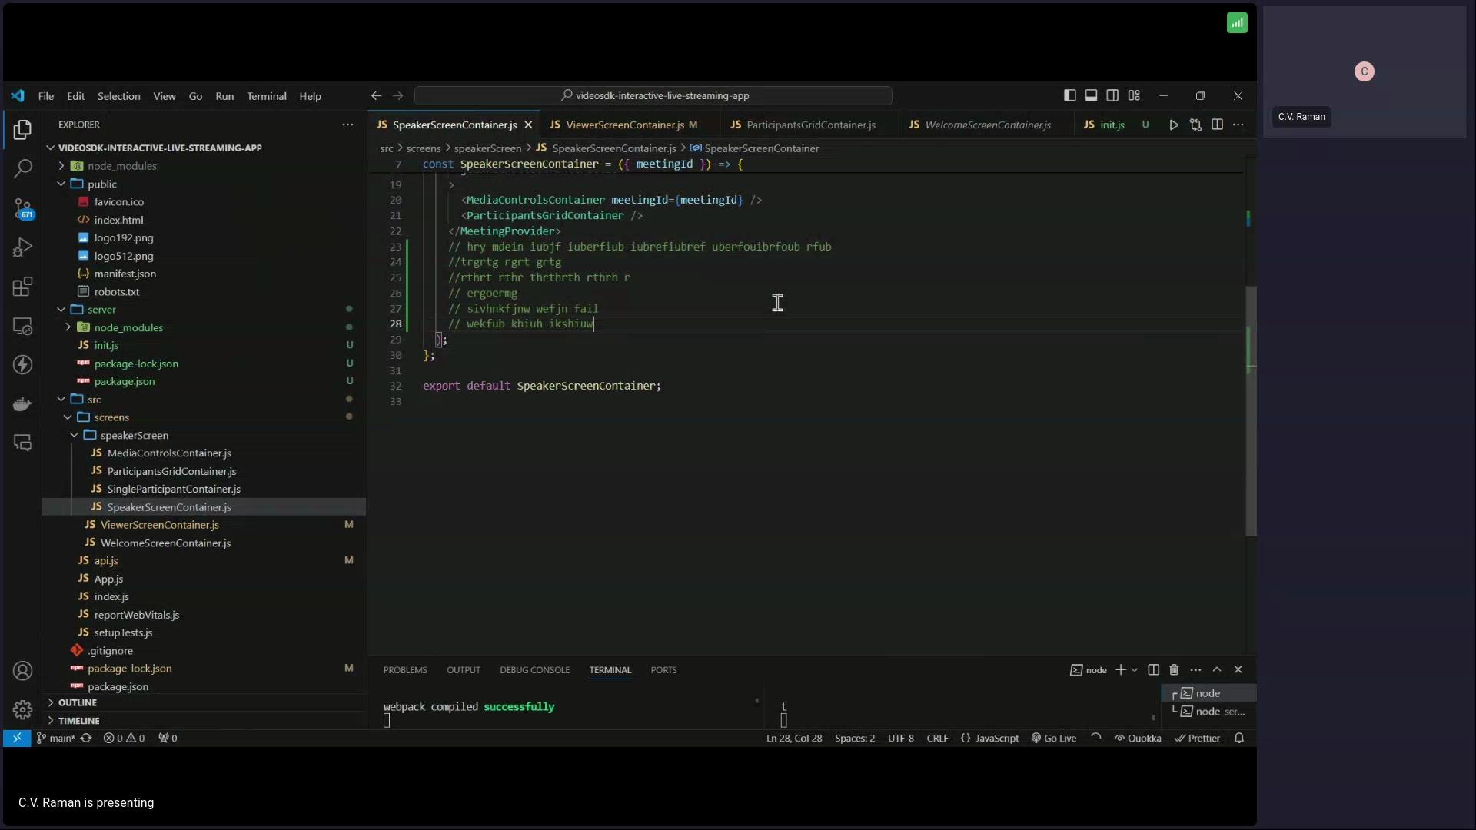The image size is (1476, 830).
Task: Split the terminal with the split icon
Action: tap(1153, 670)
